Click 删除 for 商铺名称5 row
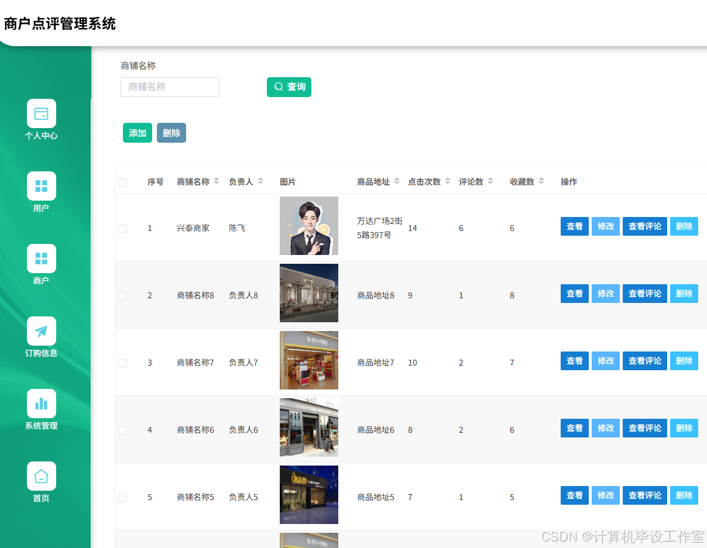The width and height of the screenshot is (707, 548). tap(684, 495)
